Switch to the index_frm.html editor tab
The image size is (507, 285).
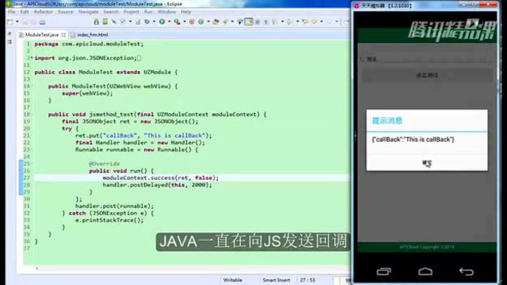(90, 35)
